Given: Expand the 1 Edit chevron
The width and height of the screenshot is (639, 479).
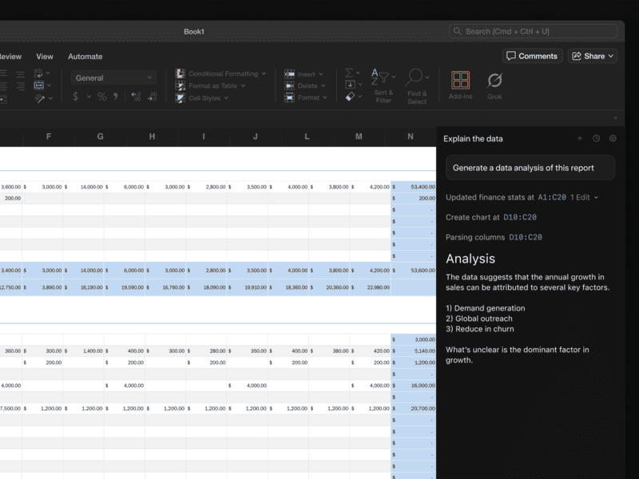Looking at the screenshot, I should 596,197.
